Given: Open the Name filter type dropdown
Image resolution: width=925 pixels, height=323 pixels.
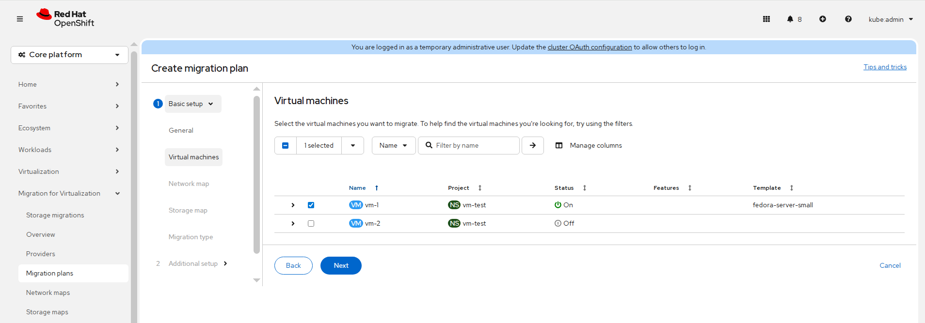Looking at the screenshot, I should pyautogui.click(x=393, y=145).
